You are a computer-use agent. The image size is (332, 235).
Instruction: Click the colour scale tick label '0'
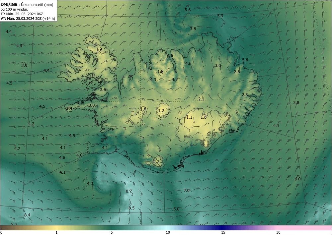point(1,232)
